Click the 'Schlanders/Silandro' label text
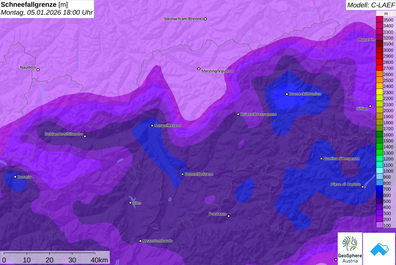The width and height of the screenshot is (396, 265). [x=64, y=134]
